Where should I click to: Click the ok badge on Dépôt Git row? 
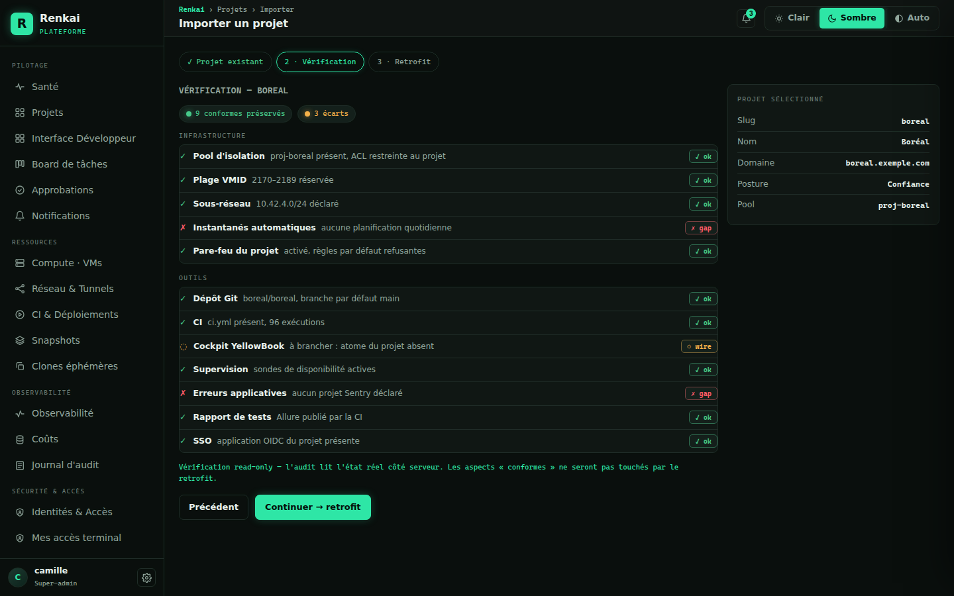pos(703,299)
